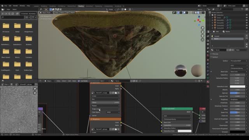Open image file for Rocks07_col.jpg node
The image size is (249, 140).
(116, 93)
